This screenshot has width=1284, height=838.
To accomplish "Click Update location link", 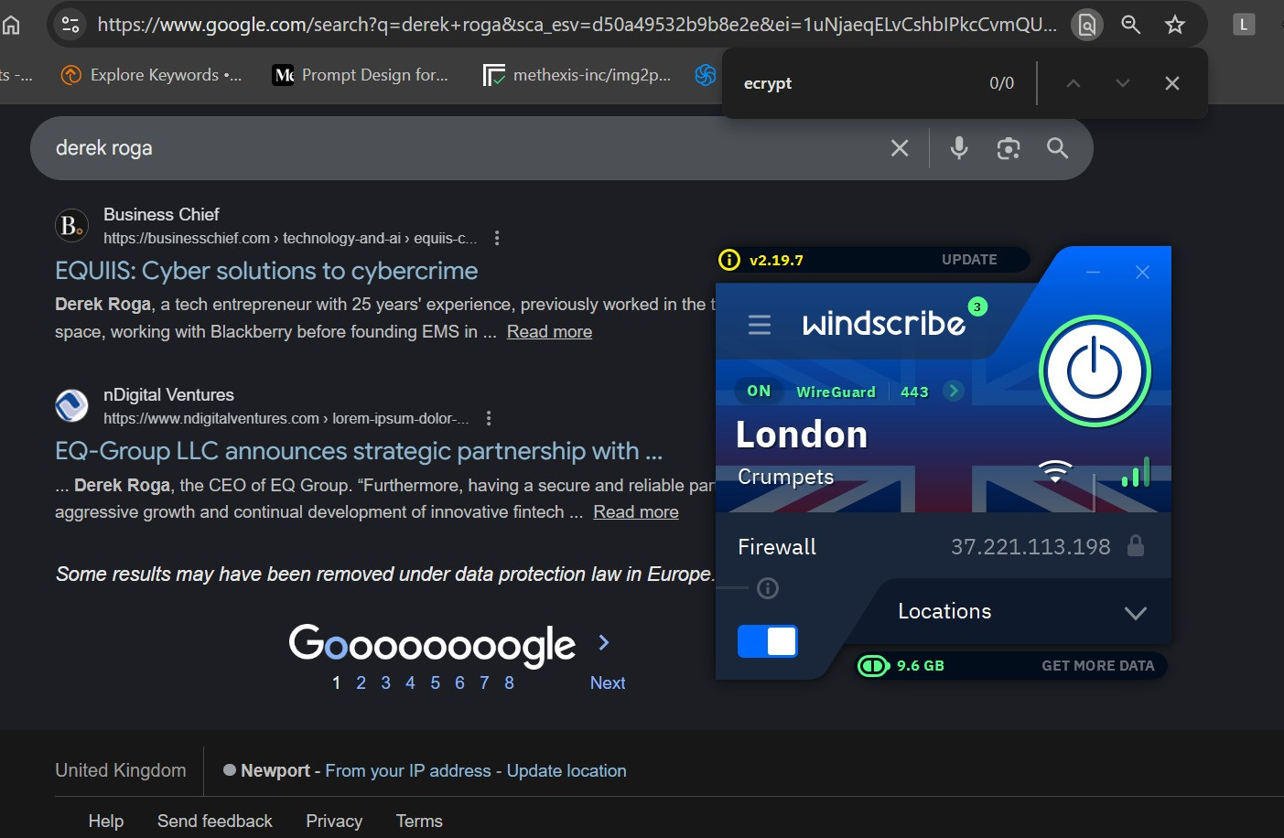I will [x=566, y=771].
